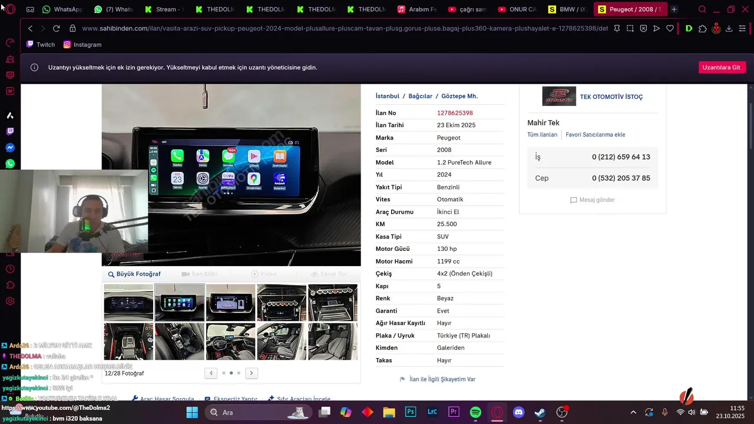This screenshot has height=424, width=754.
Task: Click office phone 0 (212) 659 64 13
Action: click(621, 157)
